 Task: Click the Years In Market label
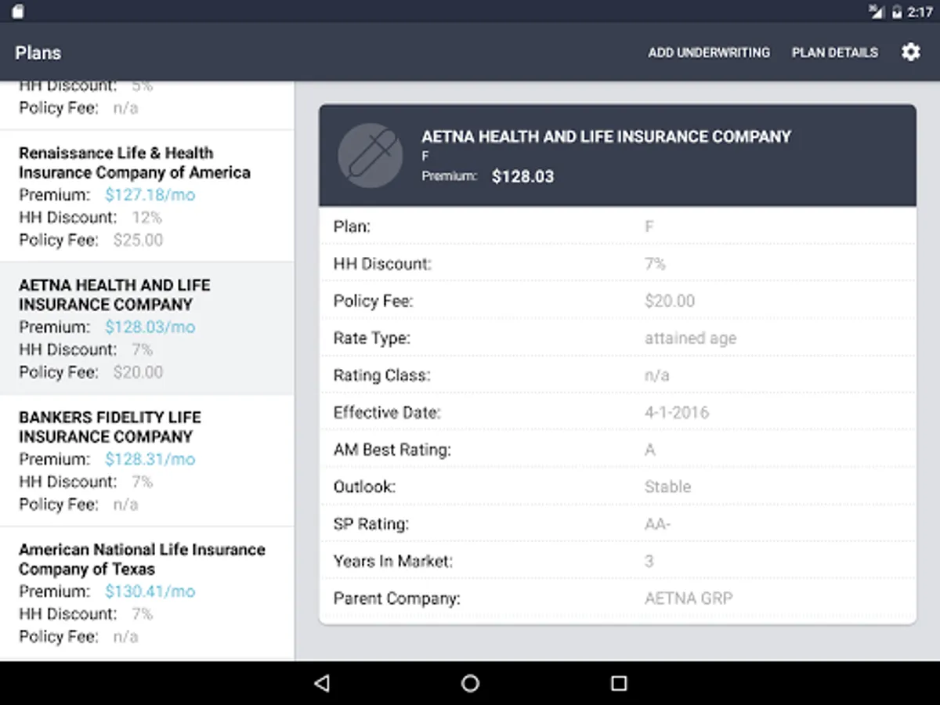393,561
